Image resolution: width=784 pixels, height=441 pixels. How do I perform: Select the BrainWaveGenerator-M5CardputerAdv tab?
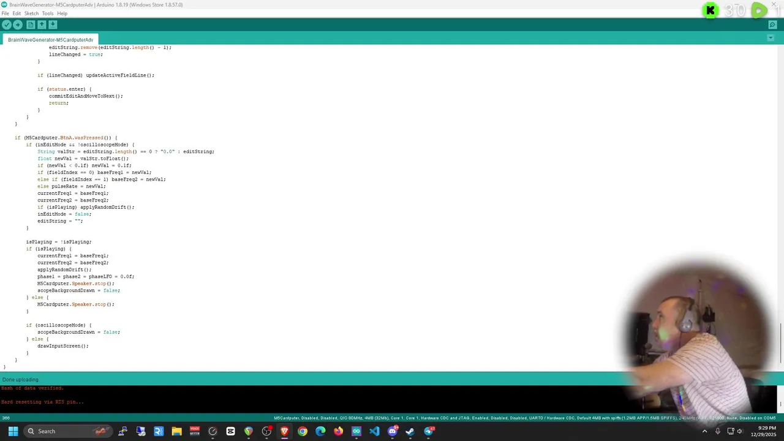(51, 40)
